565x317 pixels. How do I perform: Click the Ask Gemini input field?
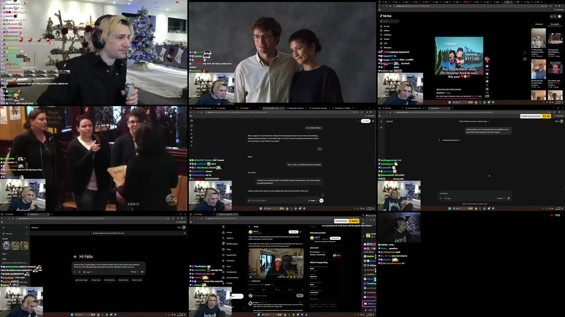(x=466, y=193)
